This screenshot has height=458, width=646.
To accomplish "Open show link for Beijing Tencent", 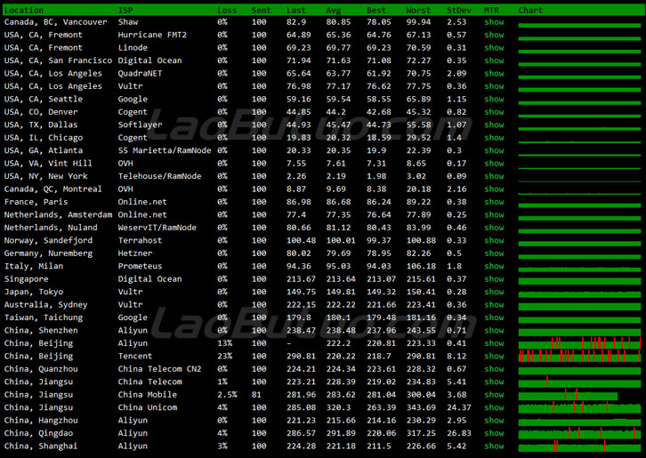I will (x=494, y=357).
